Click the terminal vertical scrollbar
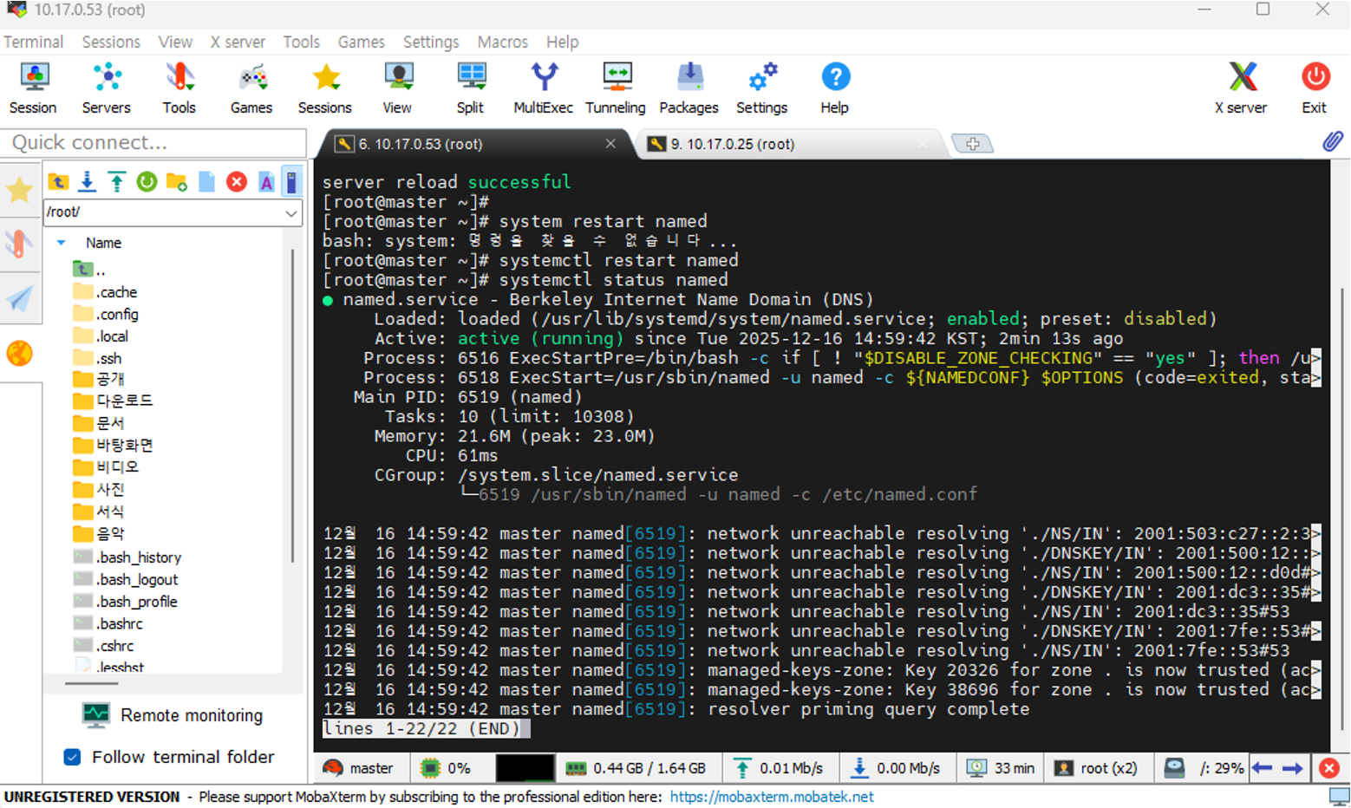The image size is (1351, 808). tap(1341, 509)
